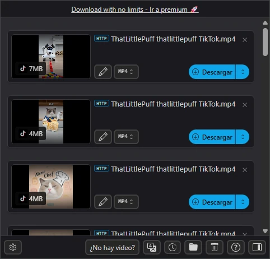
Task: Open download history clock icon
Action: tap(173, 247)
